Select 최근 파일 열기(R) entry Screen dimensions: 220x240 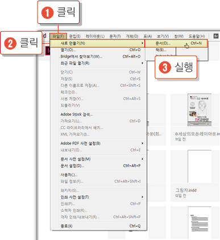(x=98, y=63)
